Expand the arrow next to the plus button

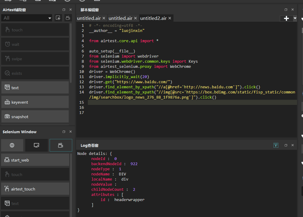point(295,18)
